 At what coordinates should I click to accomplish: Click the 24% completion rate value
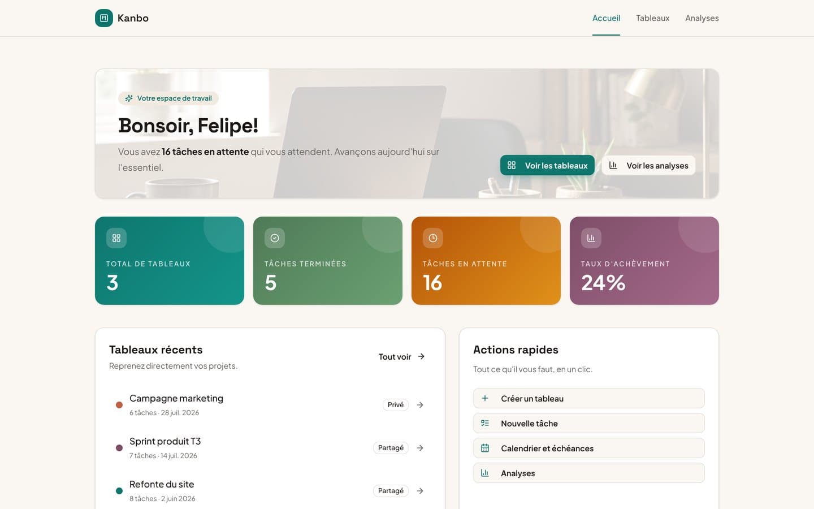pos(603,283)
